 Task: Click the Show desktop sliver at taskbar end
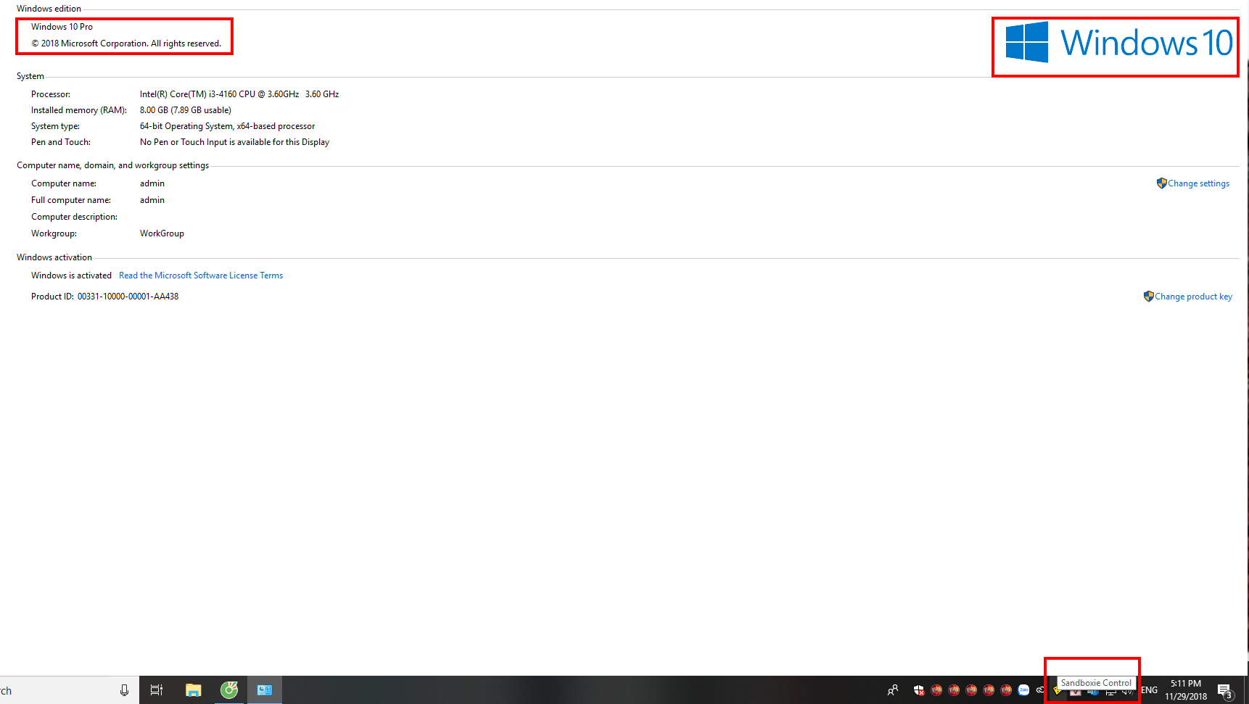tap(1246, 690)
